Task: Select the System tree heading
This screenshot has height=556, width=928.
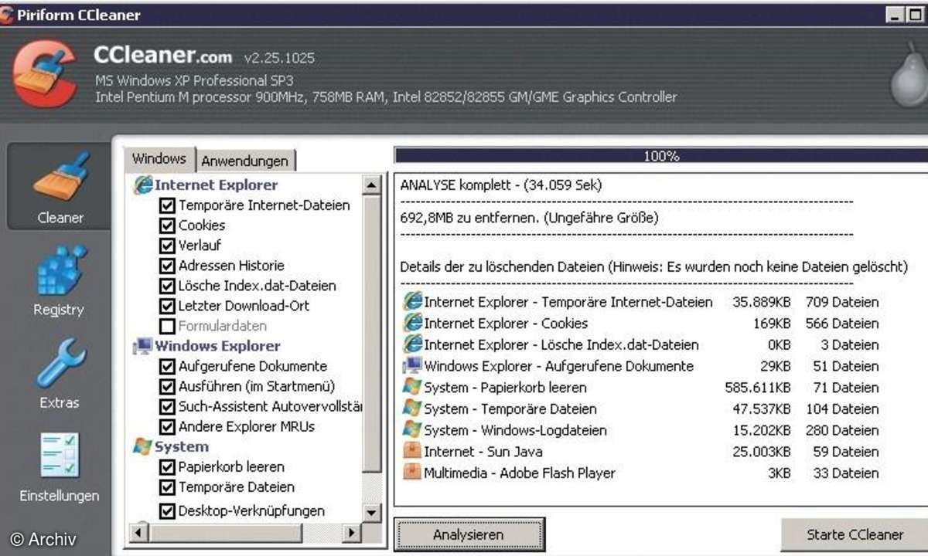Action: (182, 446)
